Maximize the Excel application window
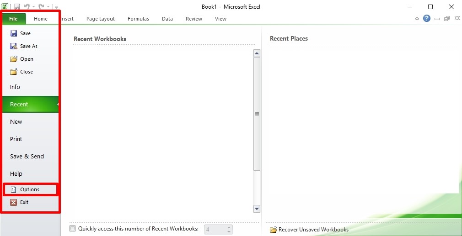 pyautogui.click(x=430, y=6)
